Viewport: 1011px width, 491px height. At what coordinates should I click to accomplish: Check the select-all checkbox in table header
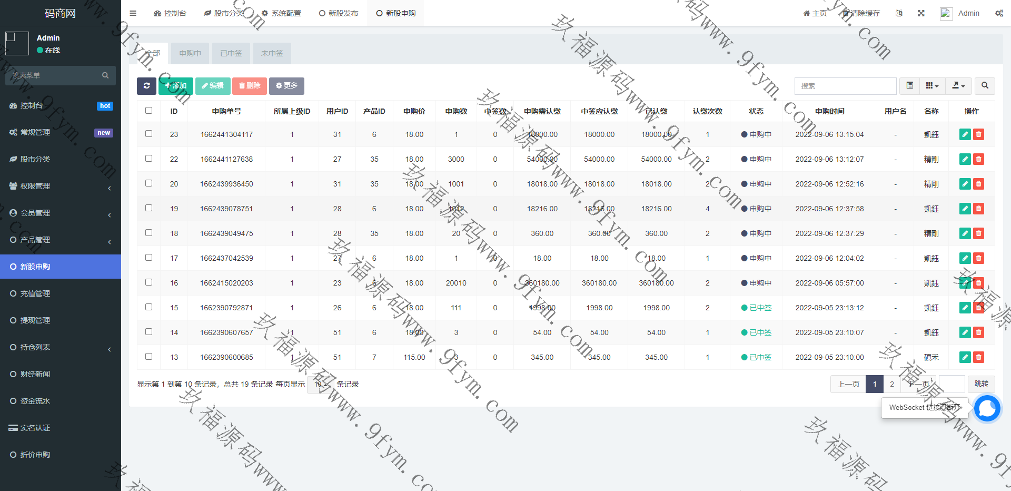point(148,111)
